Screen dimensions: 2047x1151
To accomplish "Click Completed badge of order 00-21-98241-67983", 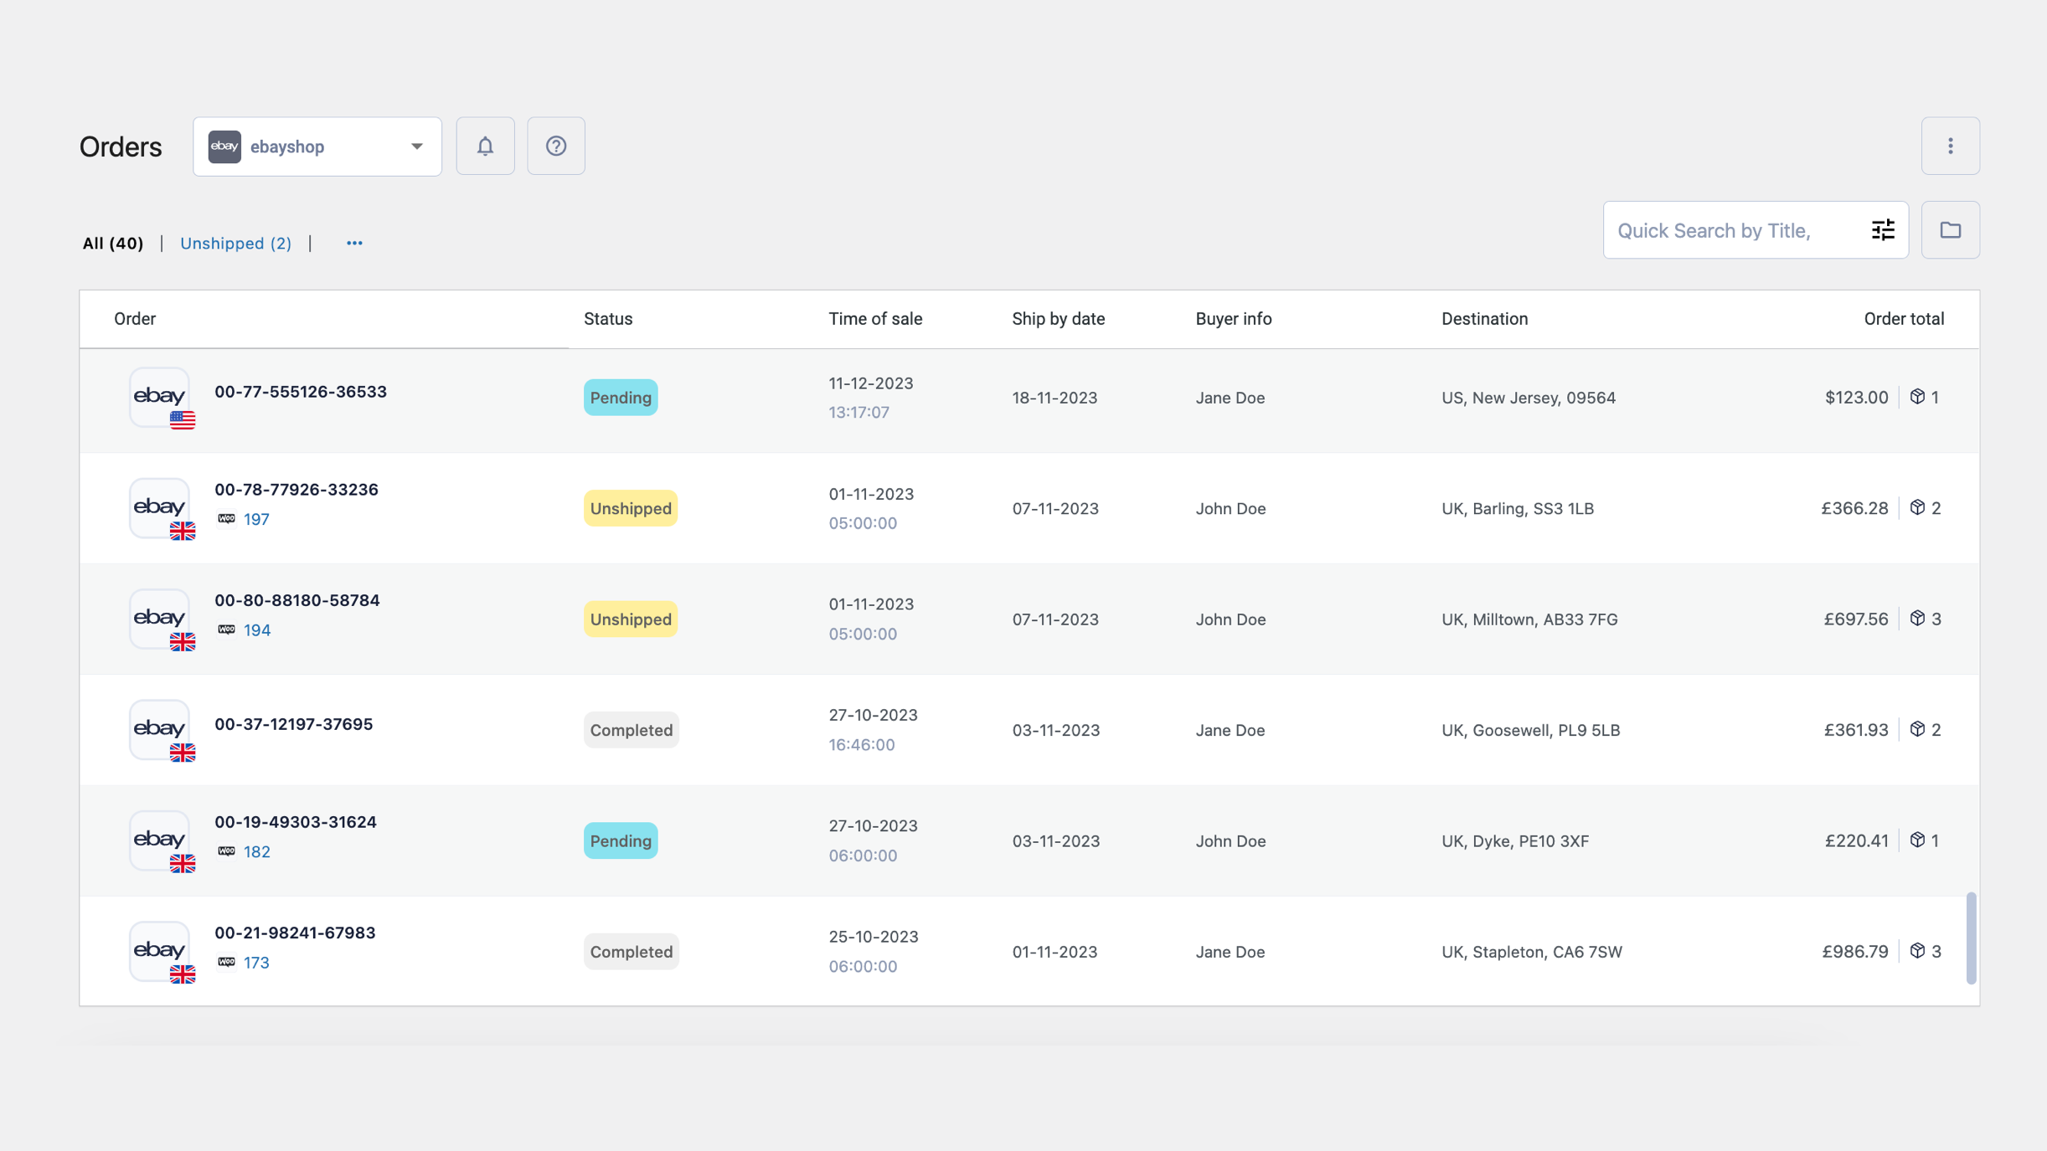I will click(x=632, y=952).
